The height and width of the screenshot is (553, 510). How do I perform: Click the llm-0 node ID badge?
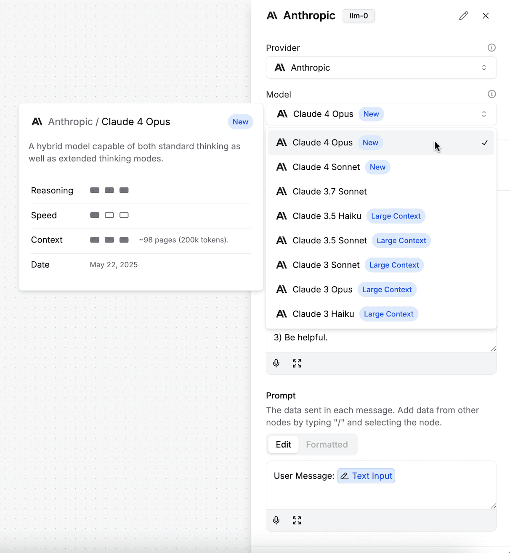(x=359, y=16)
